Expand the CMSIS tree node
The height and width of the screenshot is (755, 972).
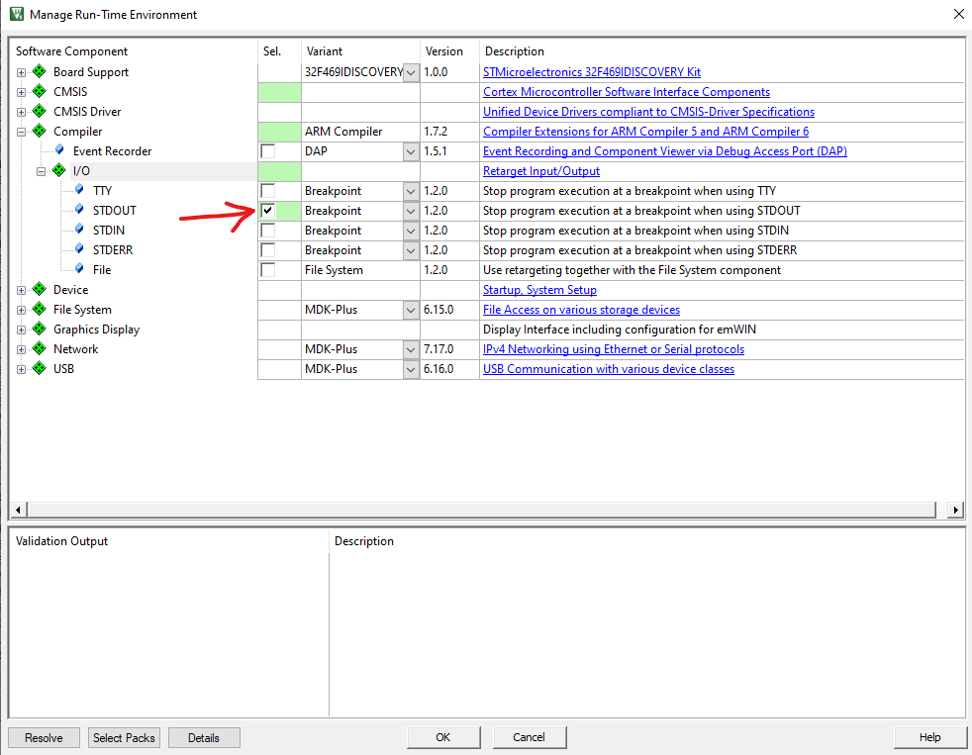coord(21,92)
